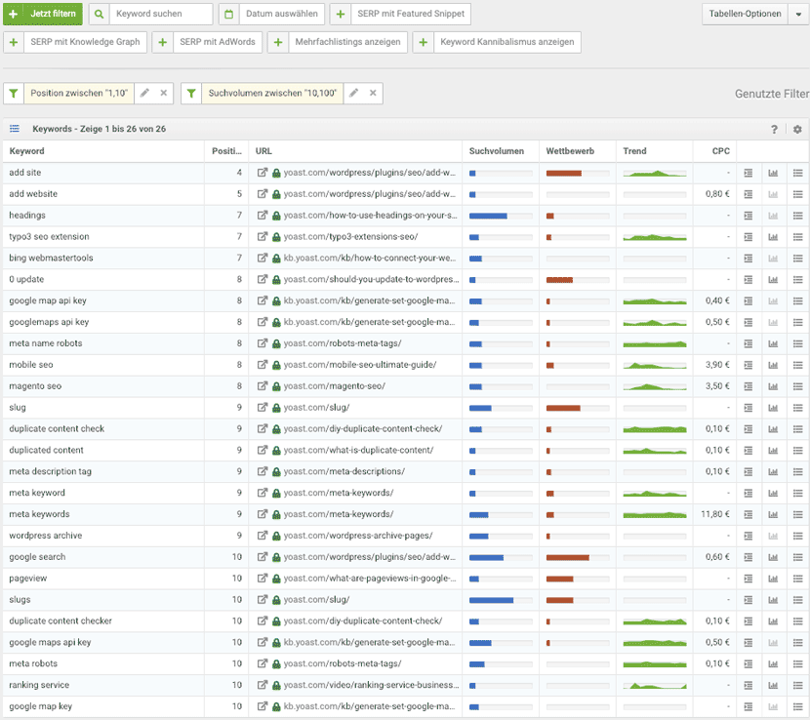Open the yoast.com/mobile-seo-ultimate-guide/ URL
Viewport: 810px width, 720px height.
click(x=360, y=365)
